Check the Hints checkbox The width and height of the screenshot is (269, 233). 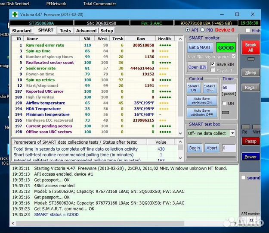pyautogui.click(x=247, y=31)
